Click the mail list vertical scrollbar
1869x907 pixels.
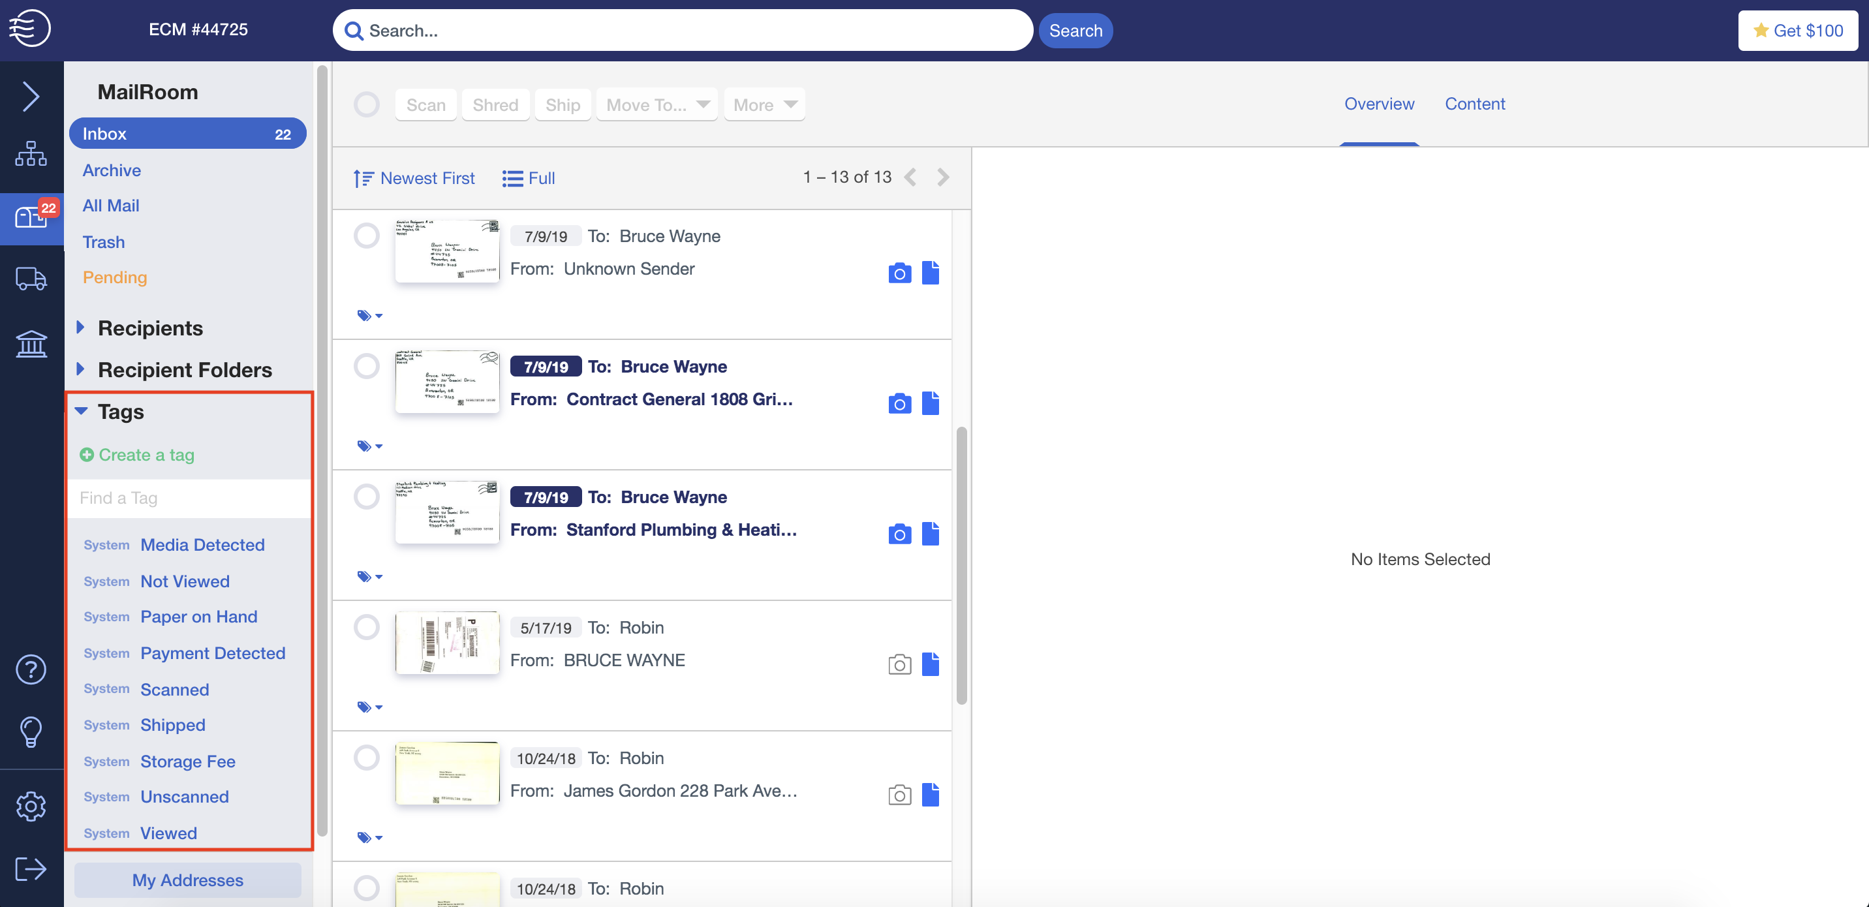[x=961, y=566]
